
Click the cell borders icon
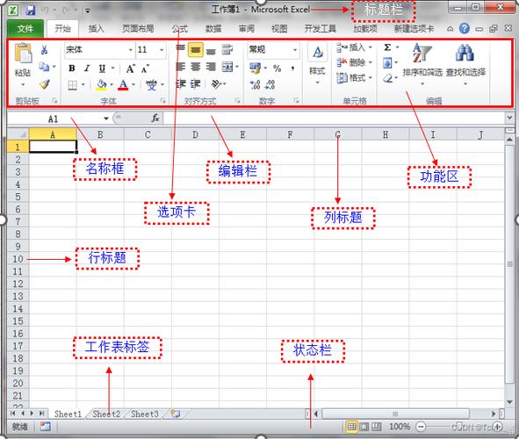coord(73,85)
